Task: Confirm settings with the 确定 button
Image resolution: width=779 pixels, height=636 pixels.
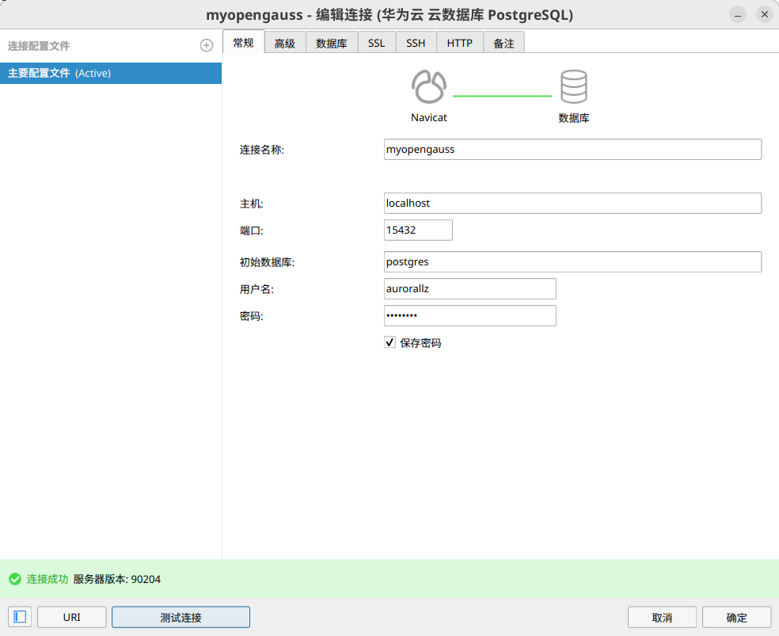Action: [x=736, y=616]
